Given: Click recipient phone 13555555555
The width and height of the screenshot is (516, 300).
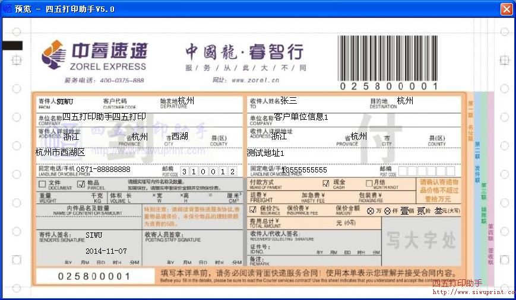Looking at the screenshot, I should 304,170.
